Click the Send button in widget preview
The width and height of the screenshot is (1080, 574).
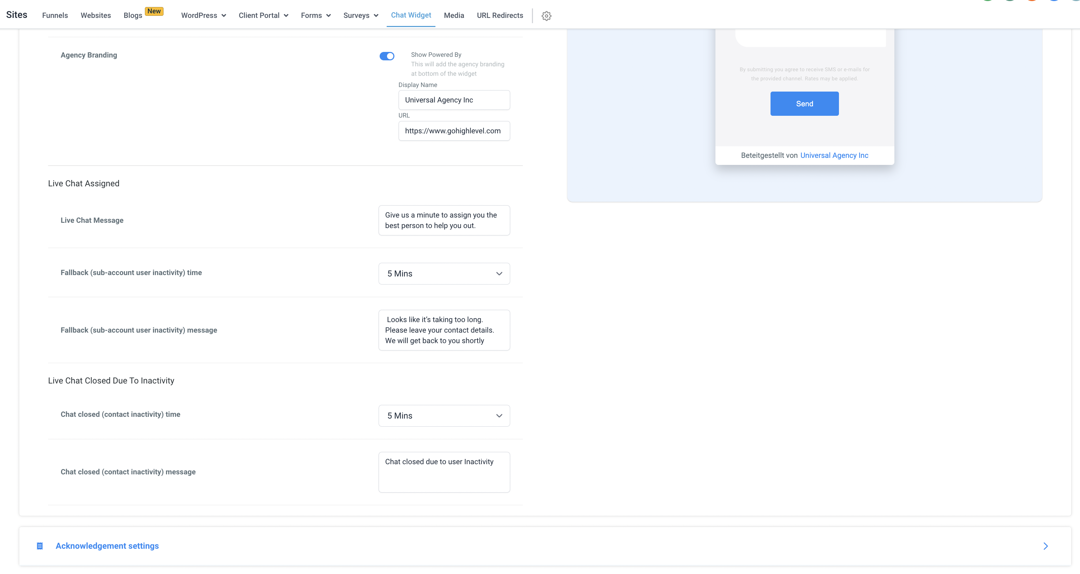[x=804, y=104]
